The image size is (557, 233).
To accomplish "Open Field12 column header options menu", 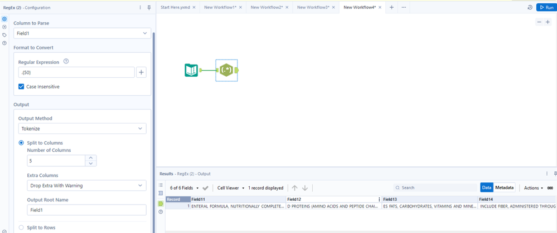I will (x=379, y=200).
